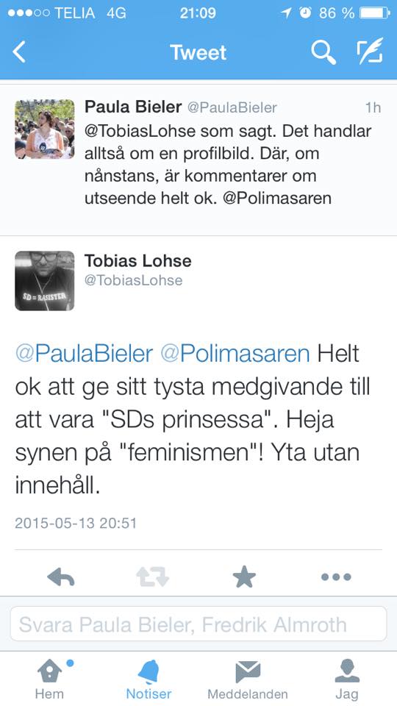Retweet the Tobias Lohse tweet
Image resolution: width=397 pixels, height=706 pixels.
point(153,577)
